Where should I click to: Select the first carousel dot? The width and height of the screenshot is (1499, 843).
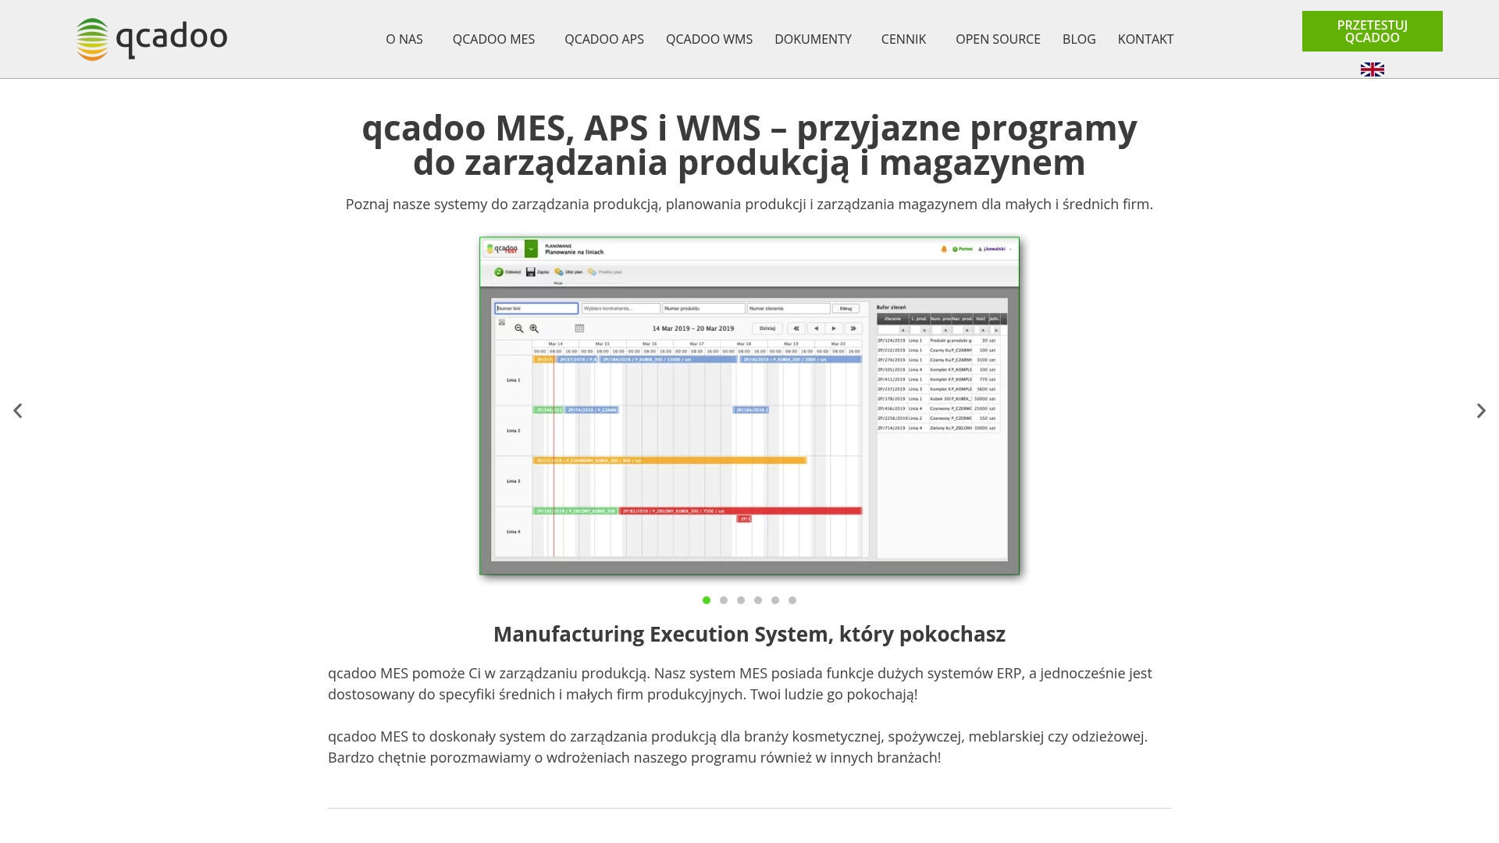coord(707,600)
